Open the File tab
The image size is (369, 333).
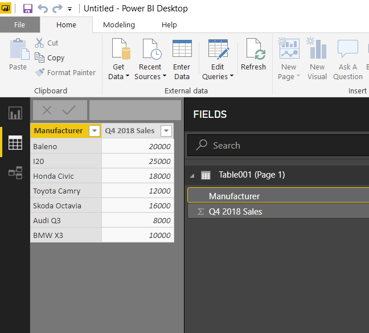point(19,24)
